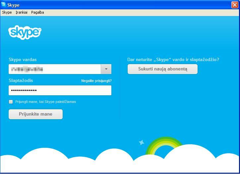240x174 pixels.
Task: Click the large Skype cloud logo
Action: [x=25, y=32]
